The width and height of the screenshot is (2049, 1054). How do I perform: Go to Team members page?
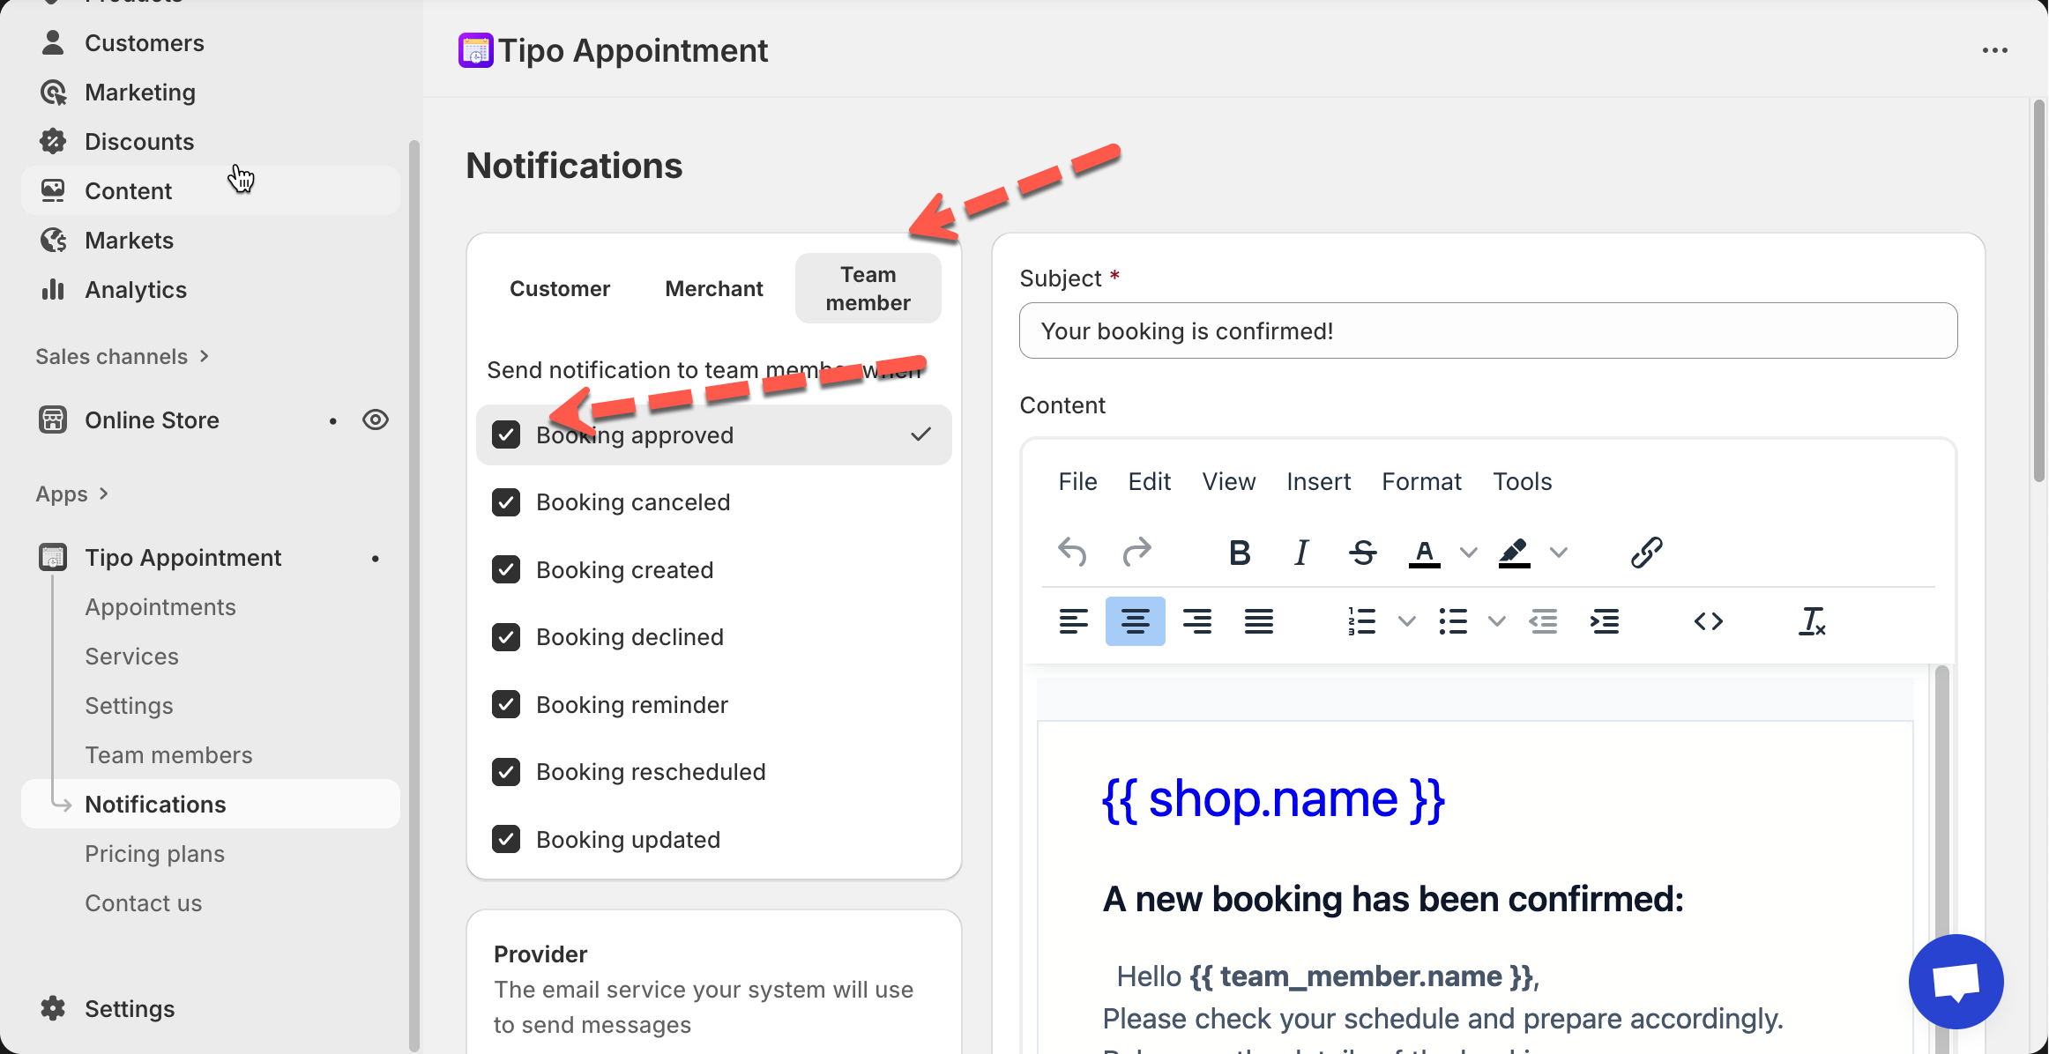[x=168, y=754]
